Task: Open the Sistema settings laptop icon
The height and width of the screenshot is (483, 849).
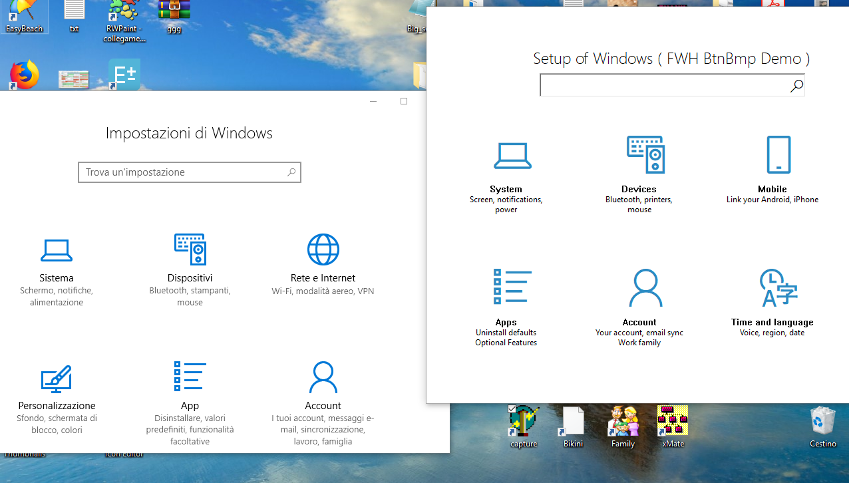Action: (x=57, y=250)
